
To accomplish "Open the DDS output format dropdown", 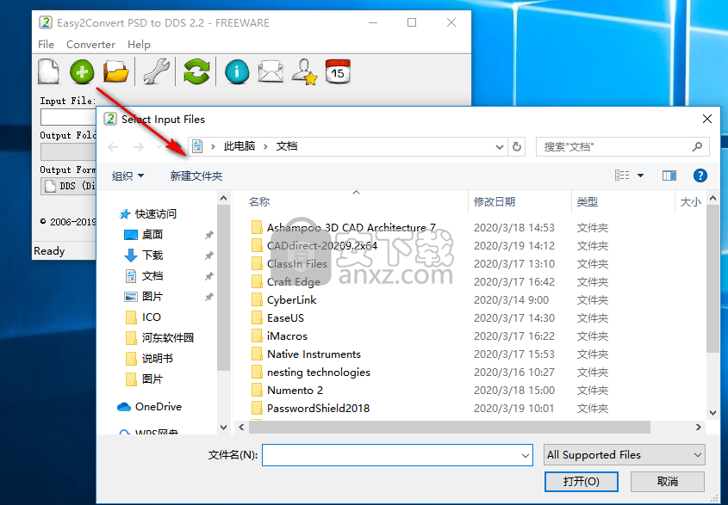I will pyautogui.click(x=69, y=186).
